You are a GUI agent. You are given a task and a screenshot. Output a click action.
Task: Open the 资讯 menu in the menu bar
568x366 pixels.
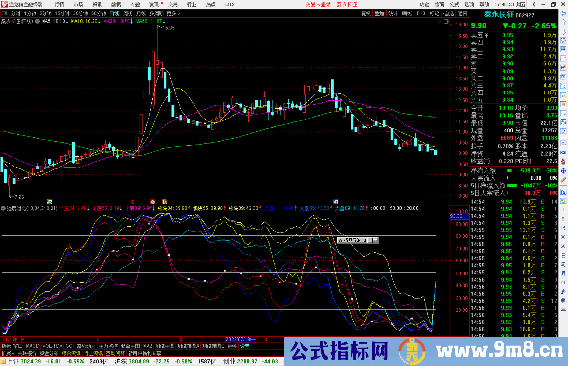click(97, 4)
